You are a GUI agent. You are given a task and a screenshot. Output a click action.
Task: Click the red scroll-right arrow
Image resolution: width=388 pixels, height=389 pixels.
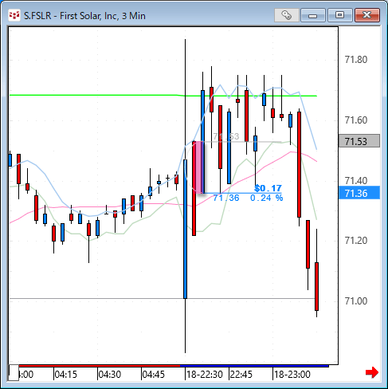point(372,372)
